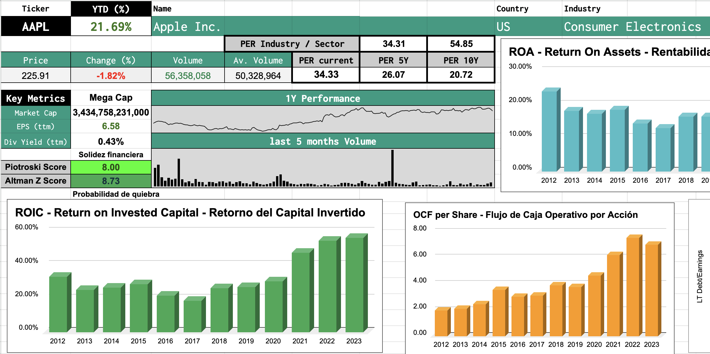
Task: Click the Altman Z Score value 8.73
Action: click(111, 181)
